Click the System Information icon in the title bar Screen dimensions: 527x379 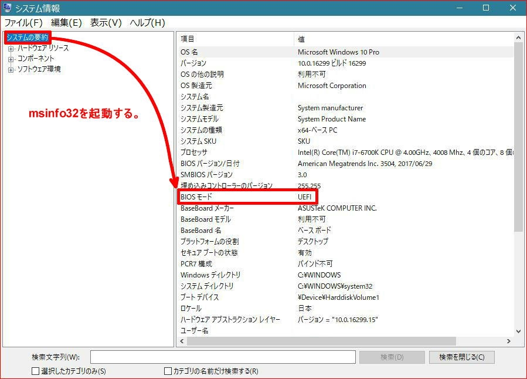8,8
